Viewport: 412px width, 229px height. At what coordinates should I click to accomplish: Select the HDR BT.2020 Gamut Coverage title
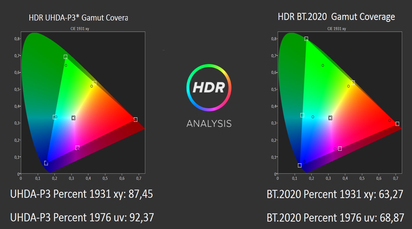tap(336, 17)
